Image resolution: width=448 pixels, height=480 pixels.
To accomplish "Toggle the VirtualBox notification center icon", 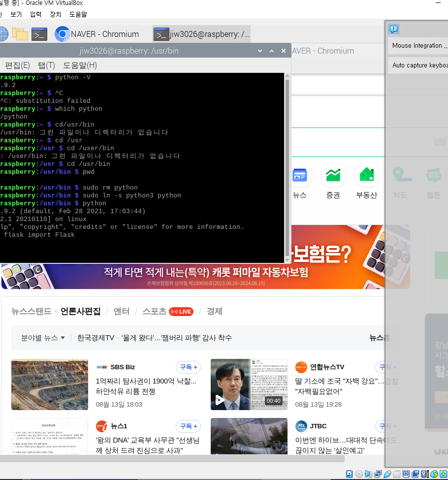I will click(393, 29).
